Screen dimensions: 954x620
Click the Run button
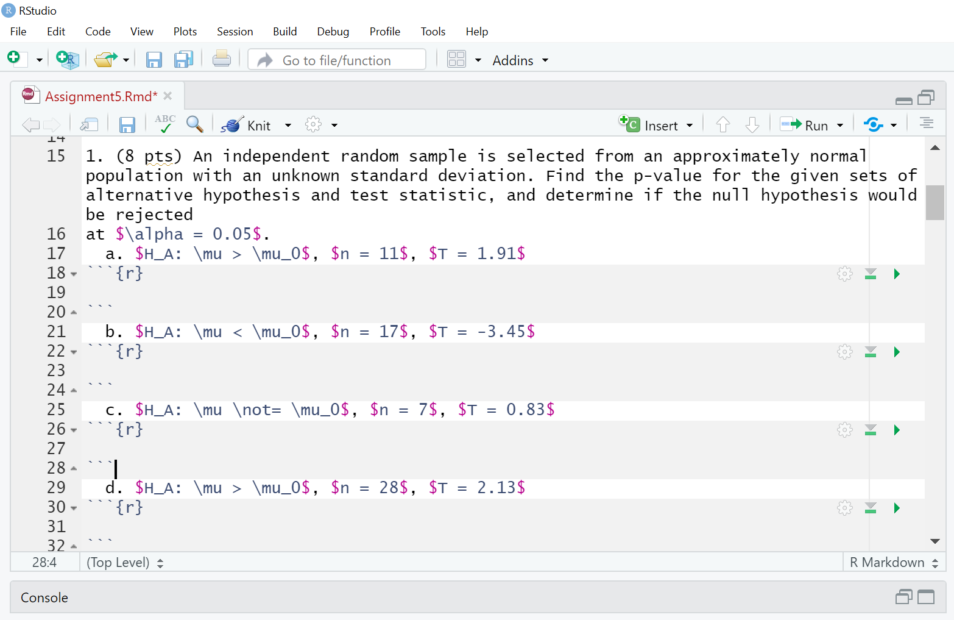click(x=804, y=125)
